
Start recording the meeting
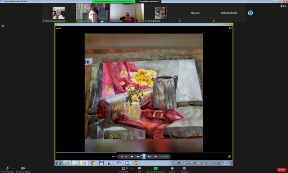click(172, 169)
